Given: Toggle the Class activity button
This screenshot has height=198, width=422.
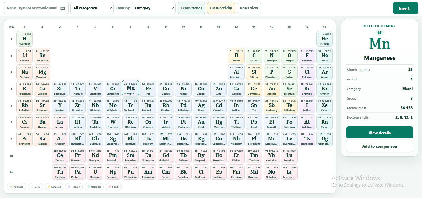Looking at the screenshot, I should [x=221, y=8].
